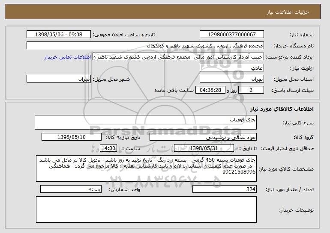Viewport: 330px width, 233px height.
Task: Select the واحد شمارش label
Action: [x=124, y=189]
